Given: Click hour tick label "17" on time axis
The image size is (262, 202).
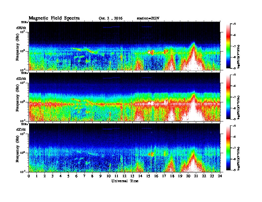Looking at the screenshot, I should (x=164, y=176).
